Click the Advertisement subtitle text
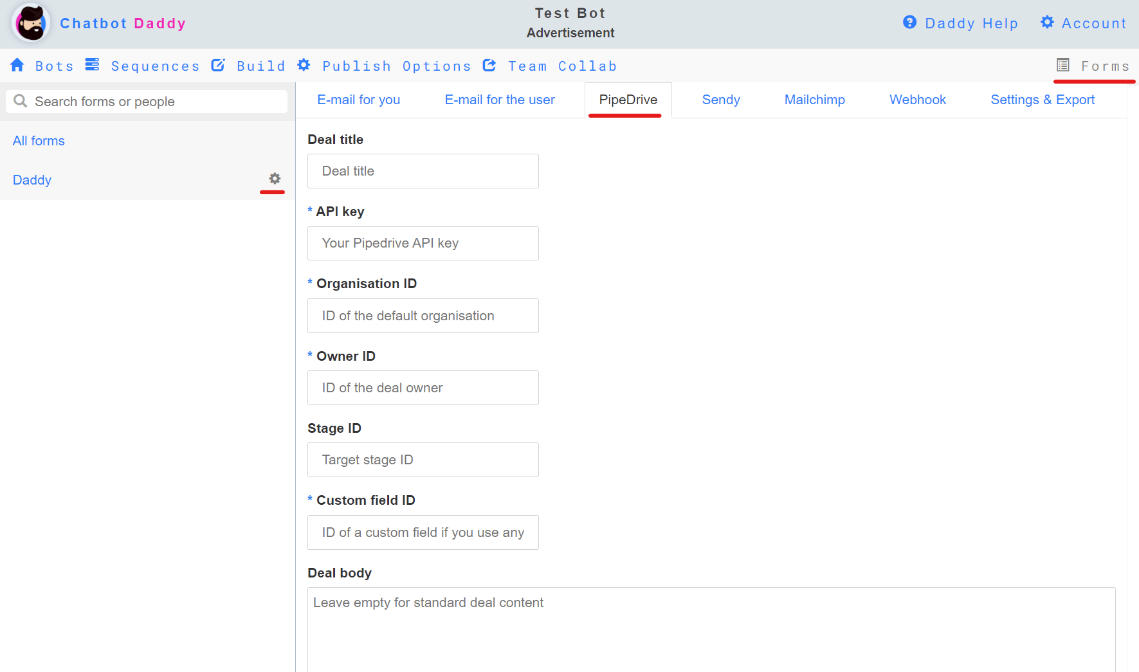 click(x=570, y=33)
